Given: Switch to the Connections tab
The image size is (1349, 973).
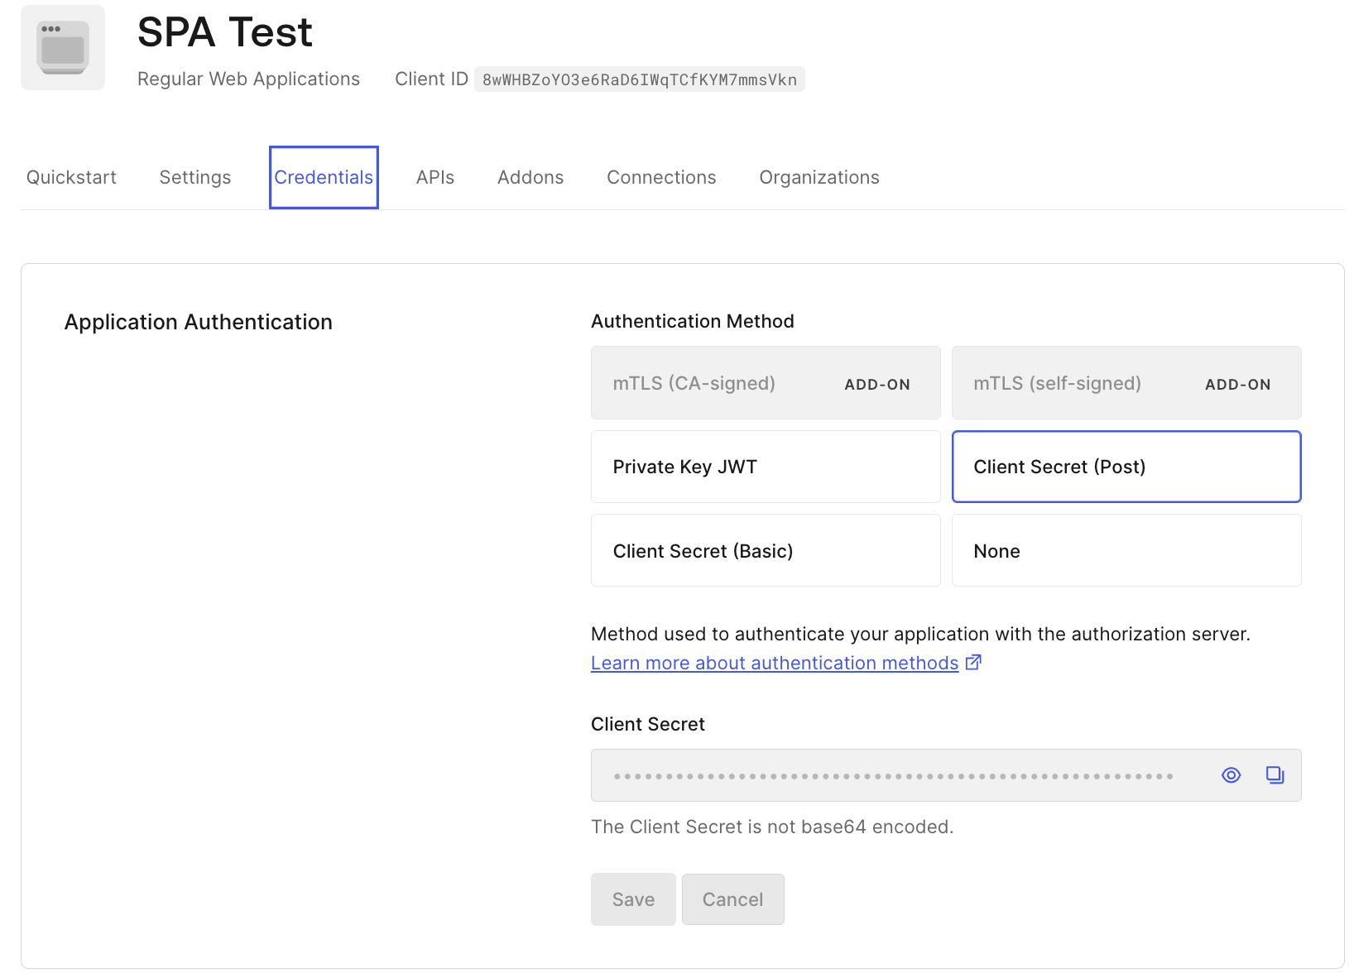Looking at the screenshot, I should click(x=661, y=177).
